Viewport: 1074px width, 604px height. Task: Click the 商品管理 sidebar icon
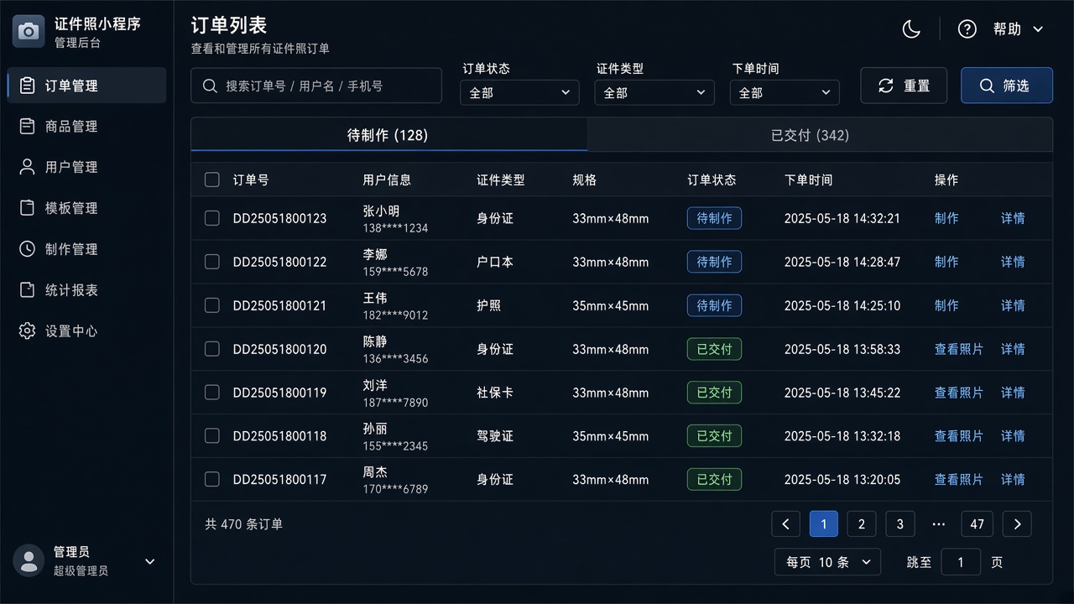(x=28, y=127)
